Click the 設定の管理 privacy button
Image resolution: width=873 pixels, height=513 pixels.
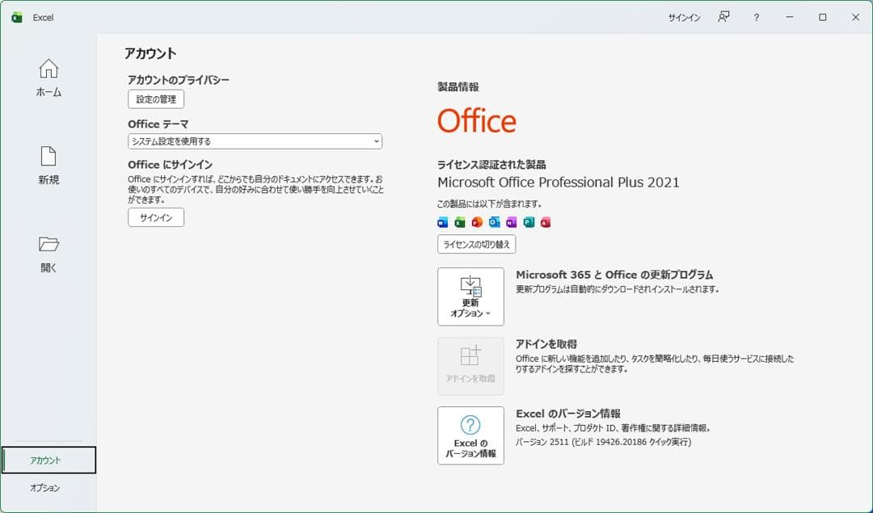click(155, 99)
